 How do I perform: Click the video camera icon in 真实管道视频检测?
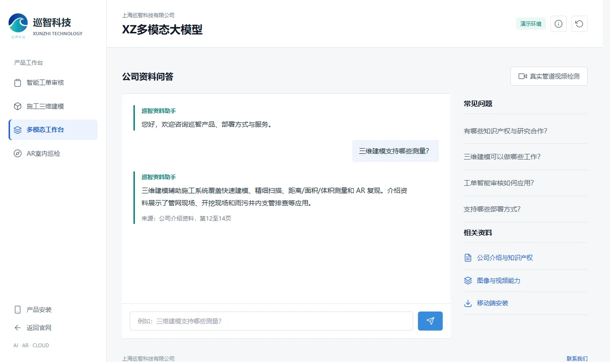tap(523, 76)
